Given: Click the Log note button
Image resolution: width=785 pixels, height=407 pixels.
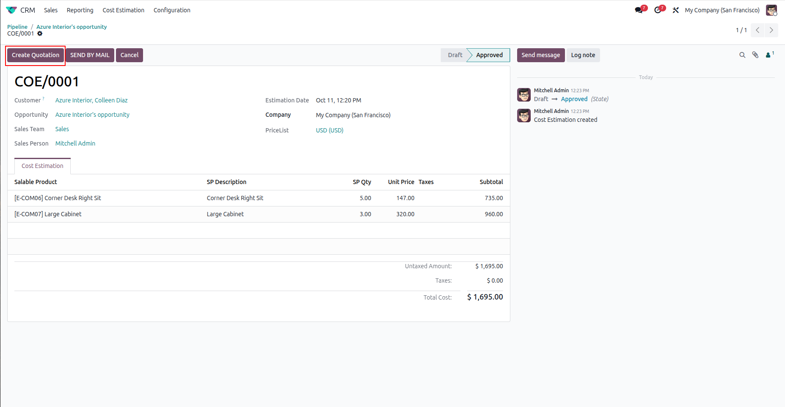Looking at the screenshot, I should [583, 55].
